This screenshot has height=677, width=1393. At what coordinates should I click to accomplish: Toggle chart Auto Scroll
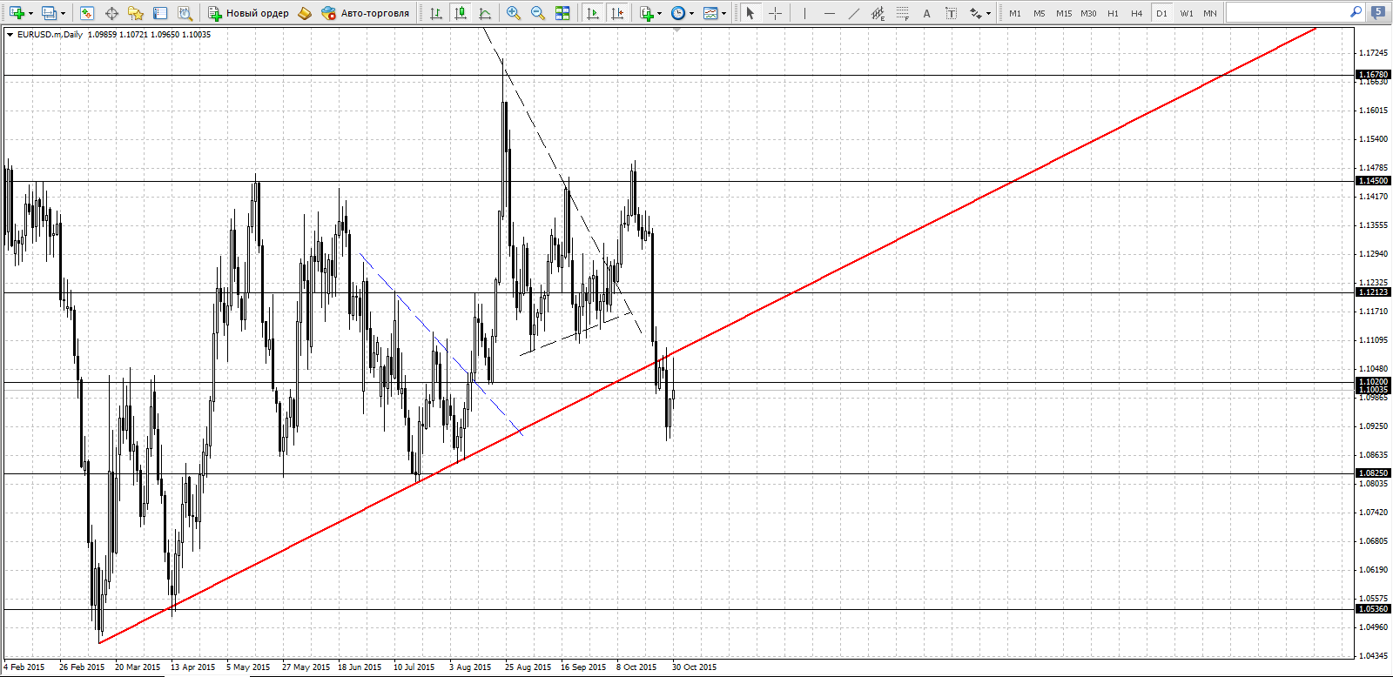click(x=593, y=13)
